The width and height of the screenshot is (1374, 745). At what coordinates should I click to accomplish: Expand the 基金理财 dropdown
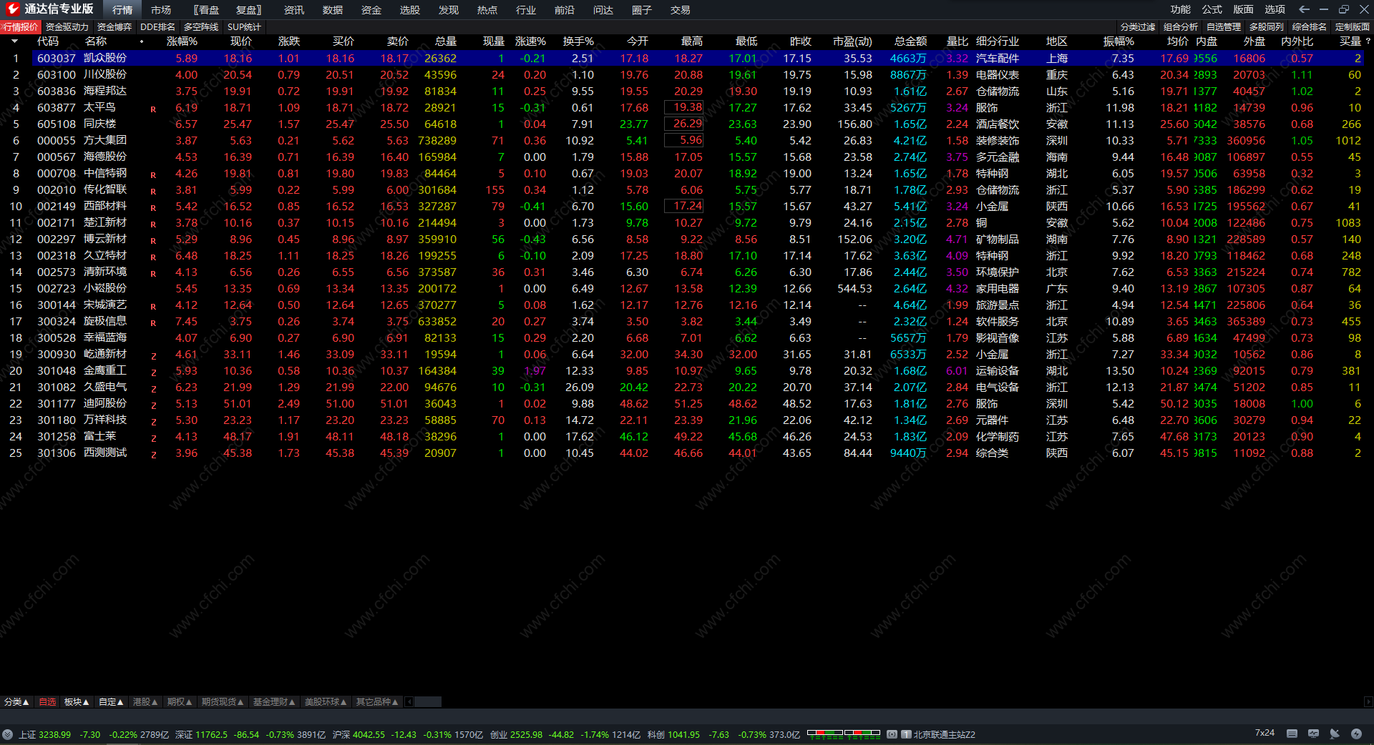274,702
